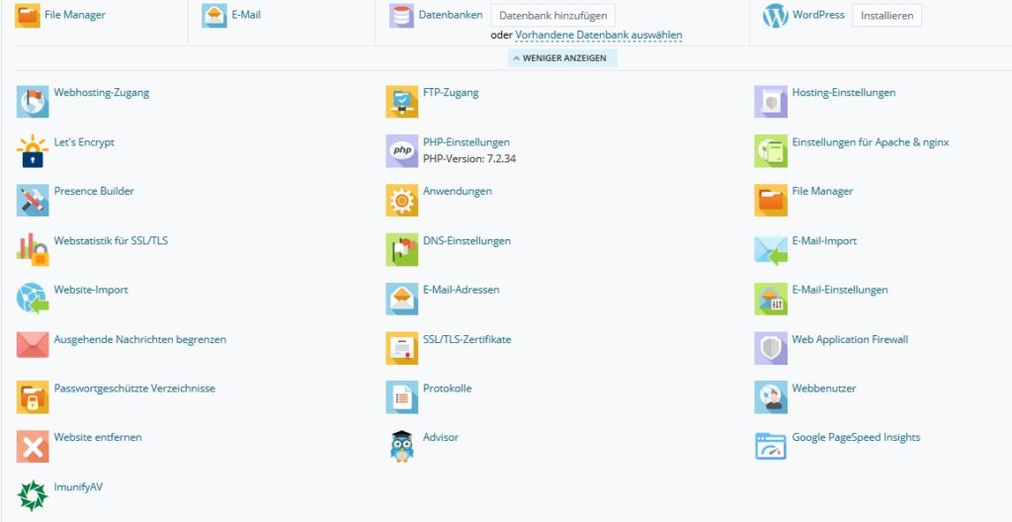
Task: Click the Webbenutzer person icon
Action: point(771,397)
